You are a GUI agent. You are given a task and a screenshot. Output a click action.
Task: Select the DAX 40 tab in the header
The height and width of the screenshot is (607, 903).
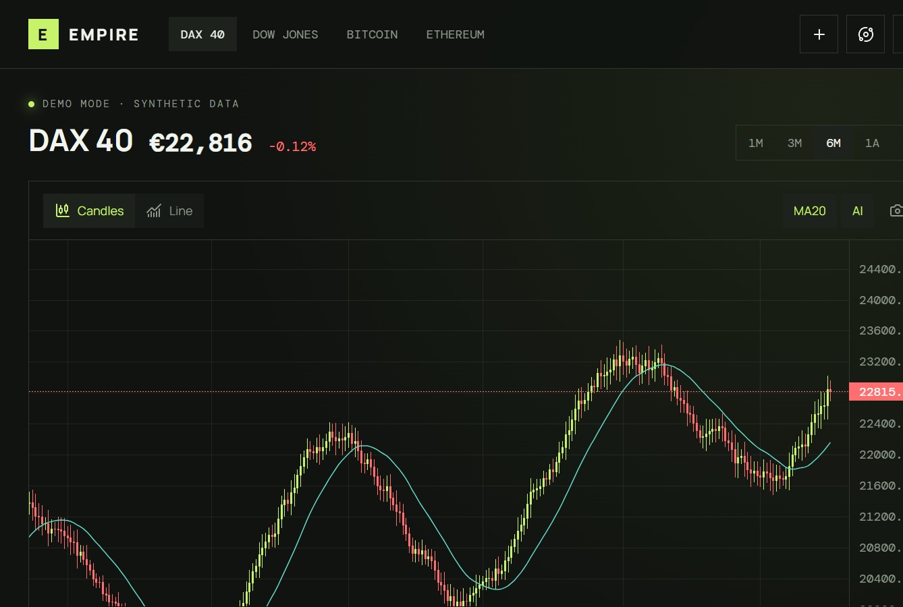(x=202, y=34)
